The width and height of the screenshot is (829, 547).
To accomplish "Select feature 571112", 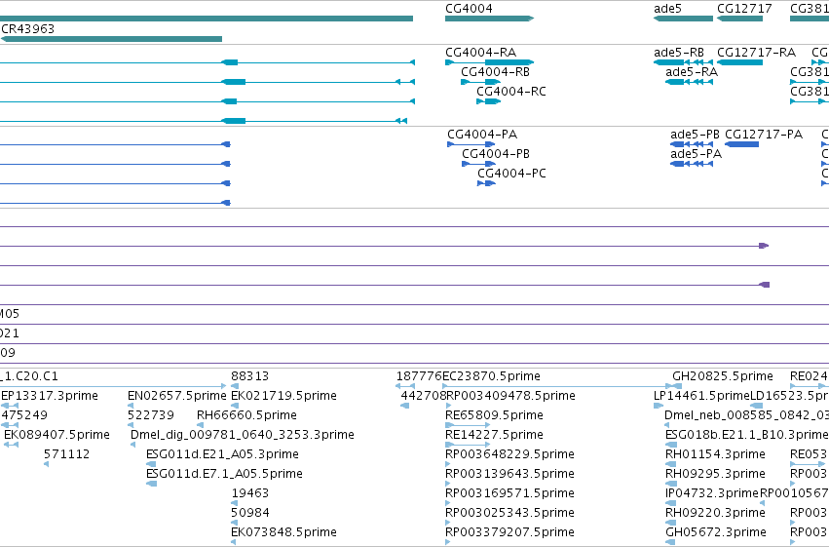I will [46, 464].
